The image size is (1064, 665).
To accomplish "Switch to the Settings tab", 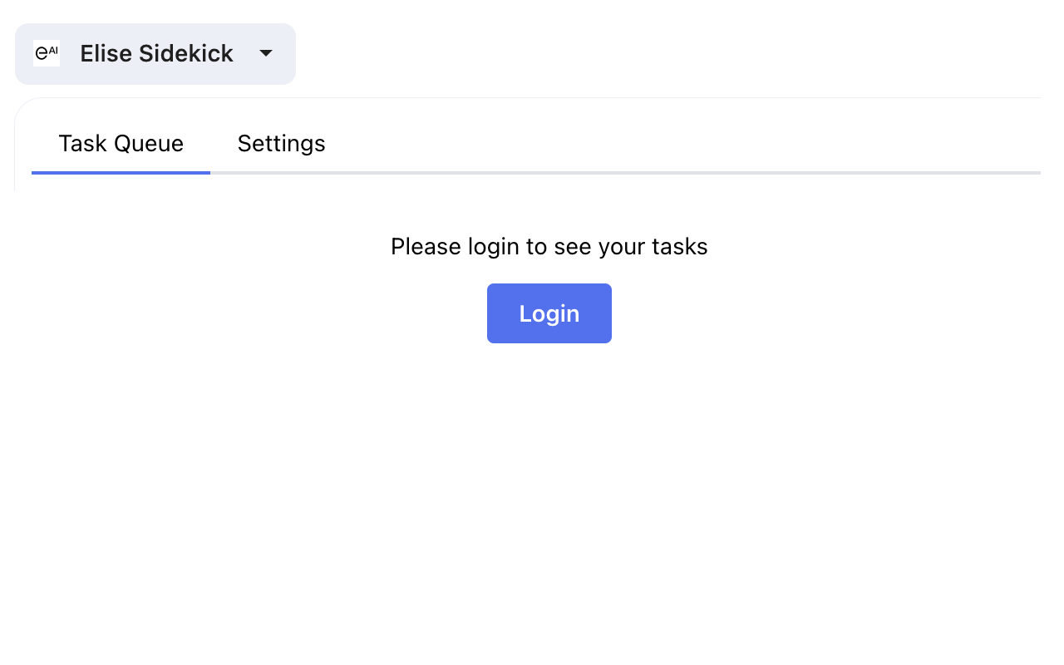I will pos(281,144).
